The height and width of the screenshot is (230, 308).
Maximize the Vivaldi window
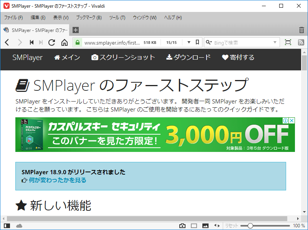[281, 6]
